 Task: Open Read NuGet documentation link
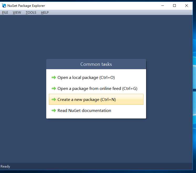coord(96,110)
